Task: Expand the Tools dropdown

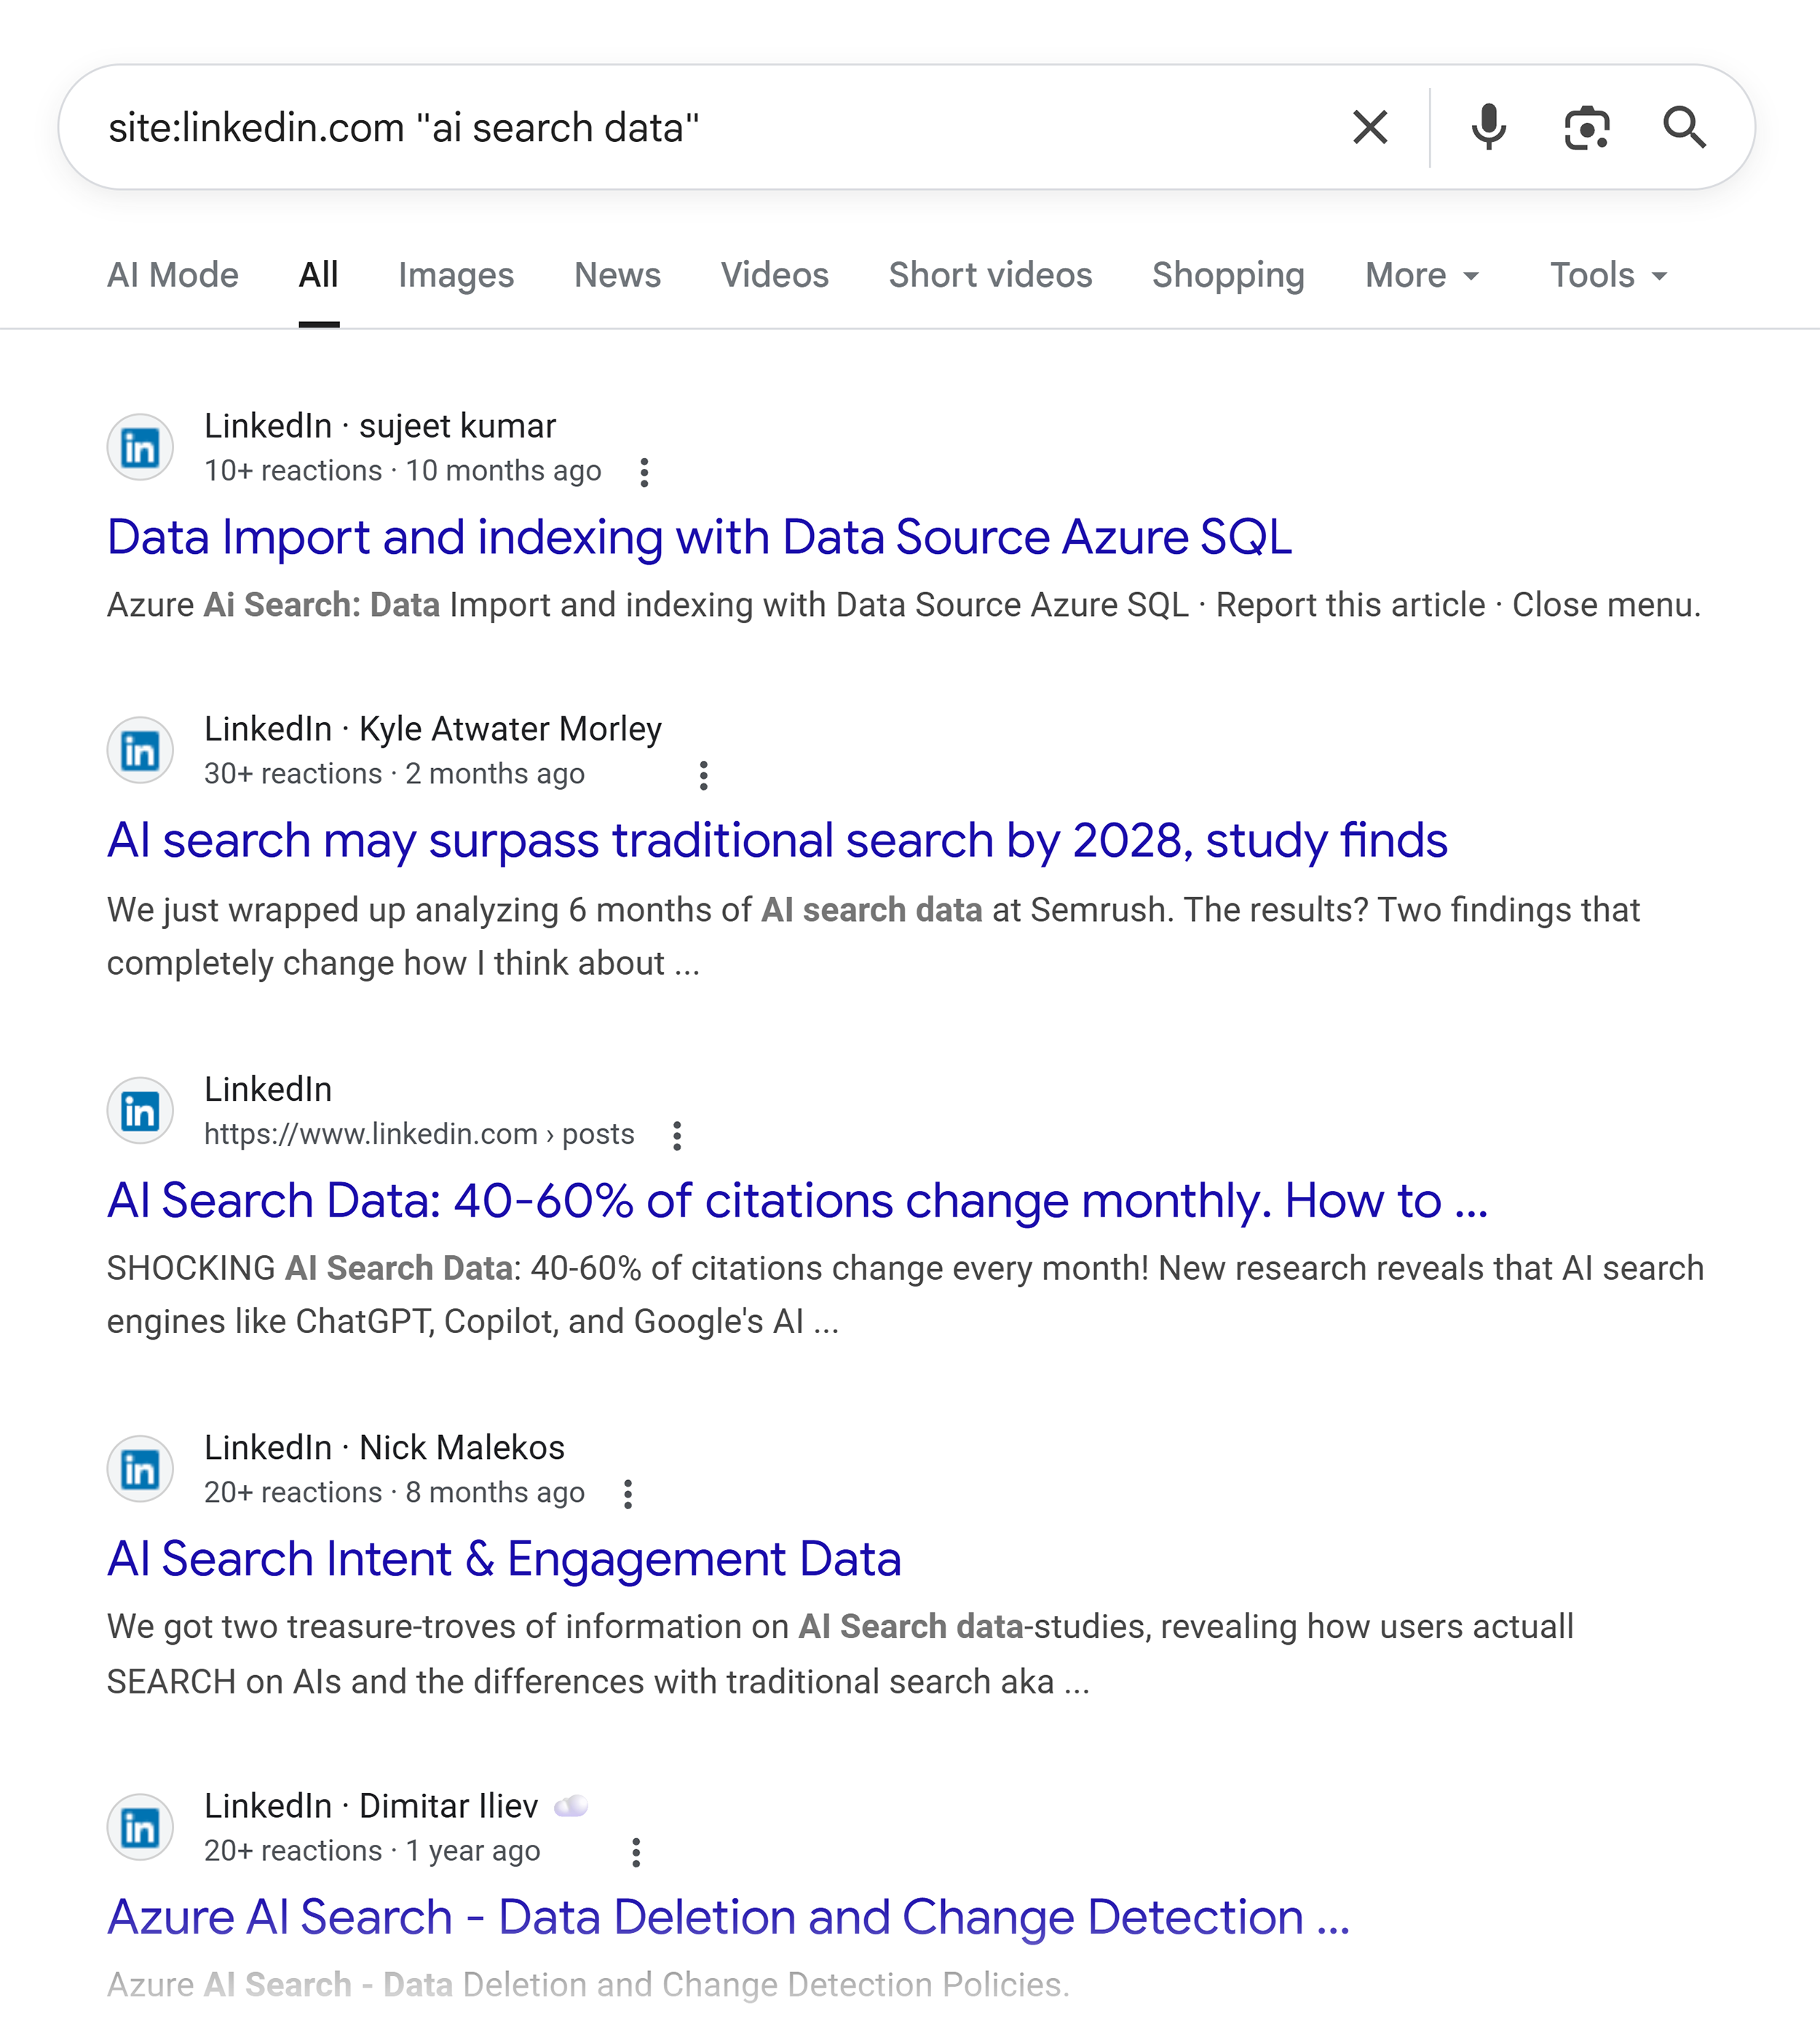Action: coord(1608,275)
